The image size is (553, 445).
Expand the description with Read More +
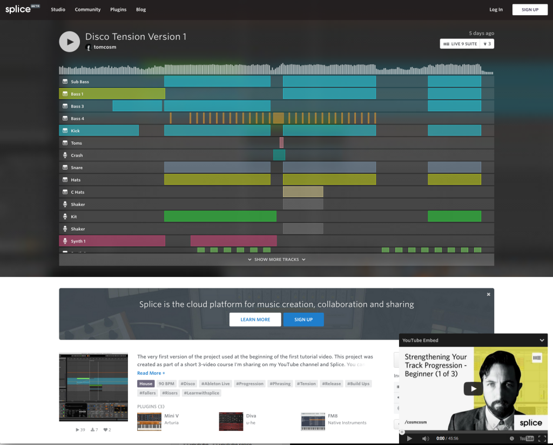(x=151, y=373)
